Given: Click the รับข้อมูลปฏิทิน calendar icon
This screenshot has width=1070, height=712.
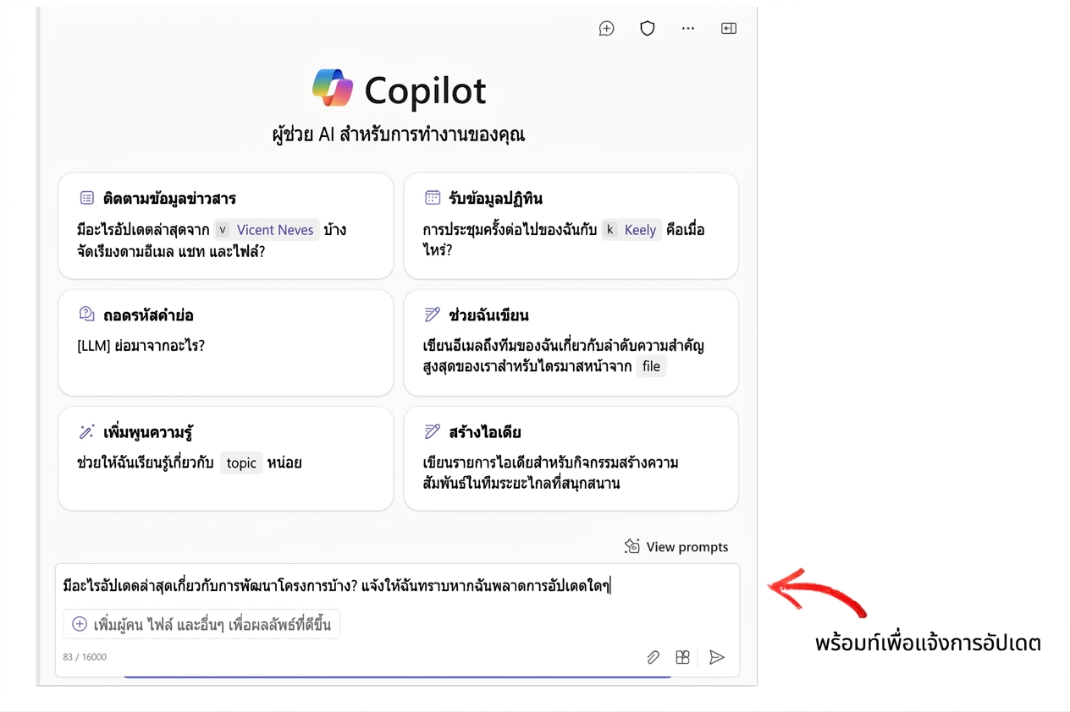Looking at the screenshot, I should pyautogui.click(x=432, y=198).
